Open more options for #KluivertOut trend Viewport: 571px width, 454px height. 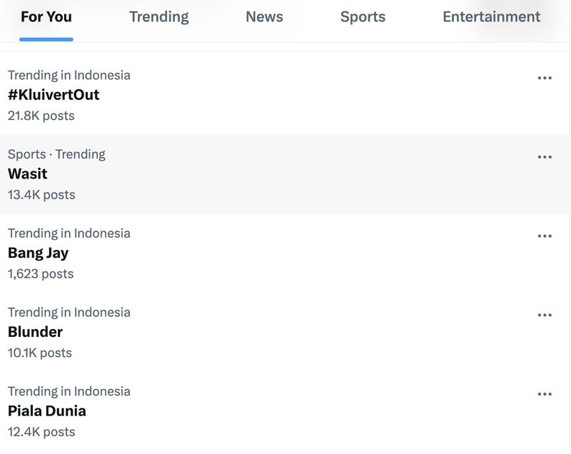pyautogui.click(x=545, y=78)
